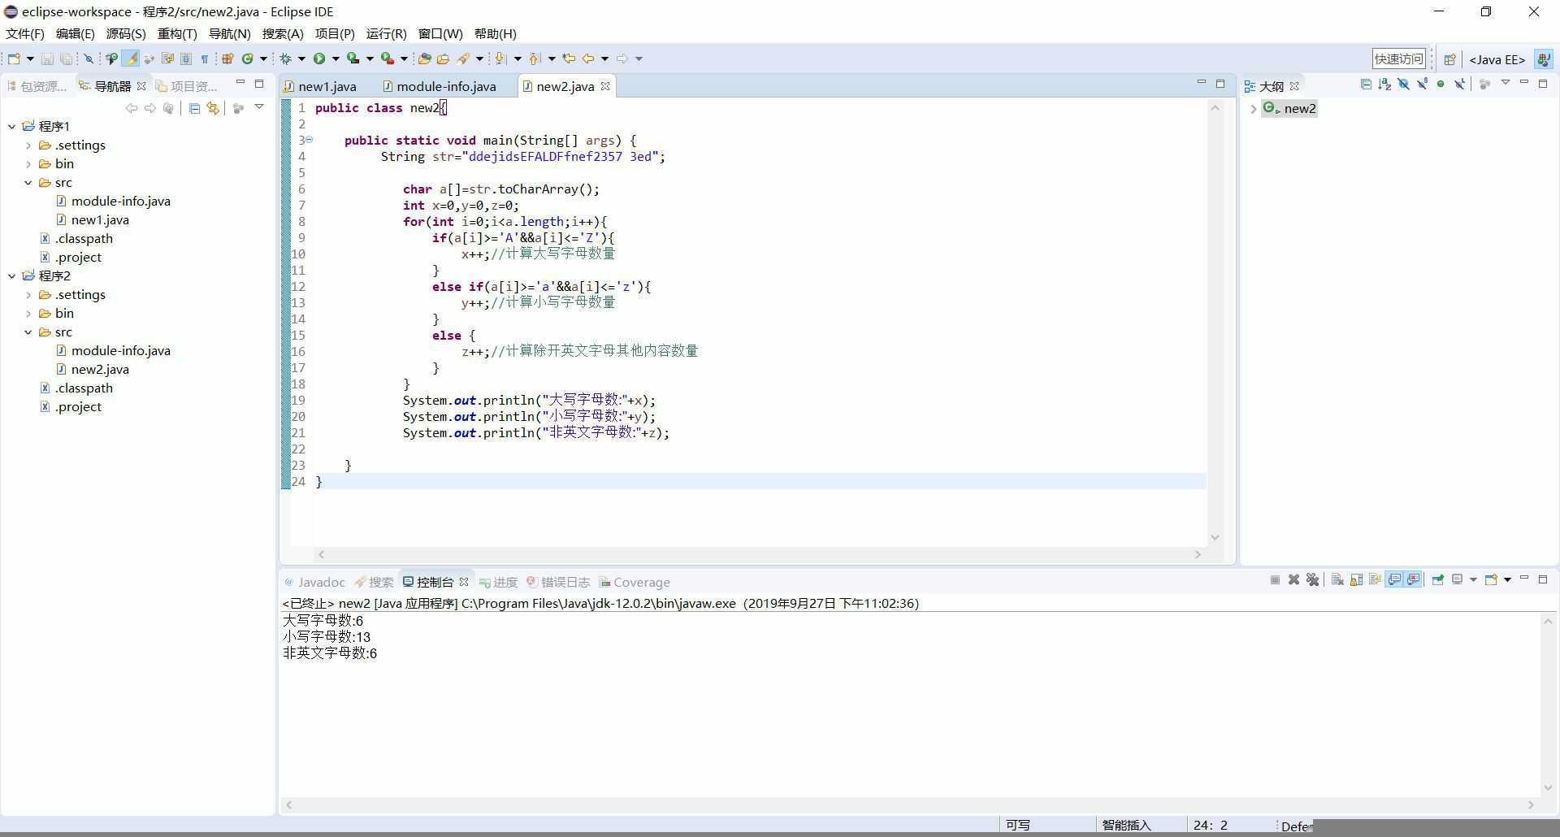Open the Coverage tab
The height and width of the screenshot is (837, 1560).
635,582
